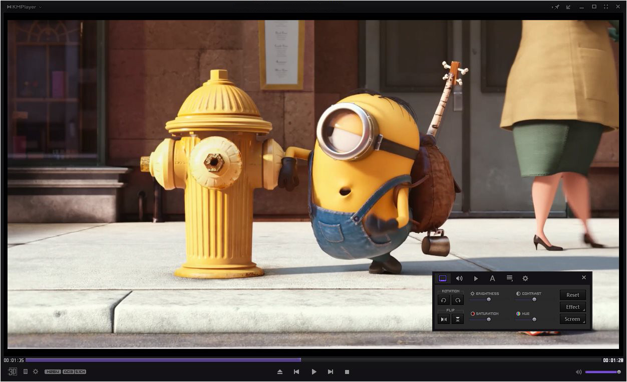Click the Hue slider handle

[534, 319]
